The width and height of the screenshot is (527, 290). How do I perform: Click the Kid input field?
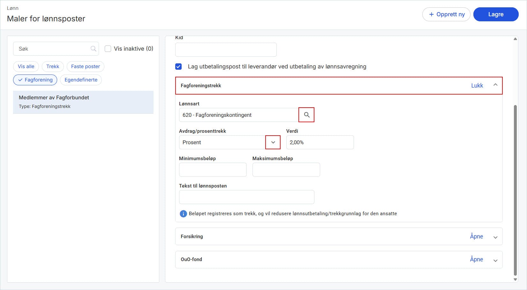click(x=226, y=50)
